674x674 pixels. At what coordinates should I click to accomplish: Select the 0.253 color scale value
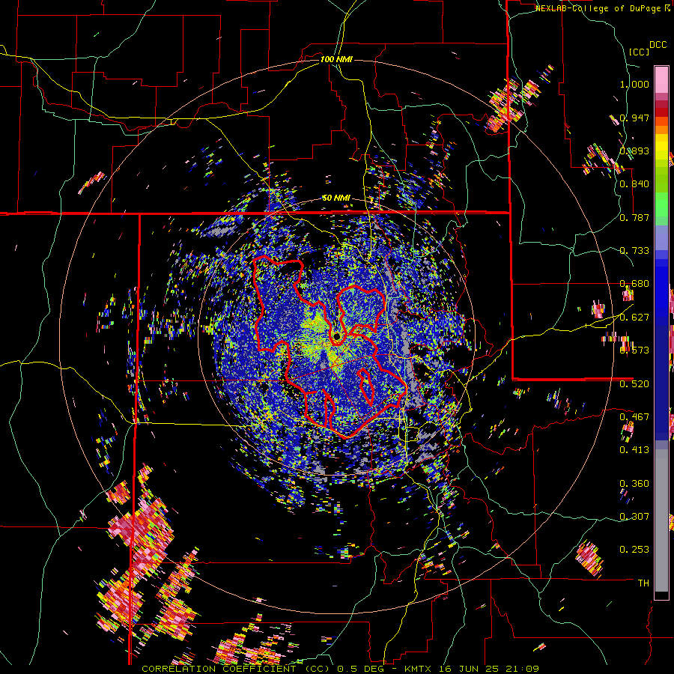click(634, 550)
